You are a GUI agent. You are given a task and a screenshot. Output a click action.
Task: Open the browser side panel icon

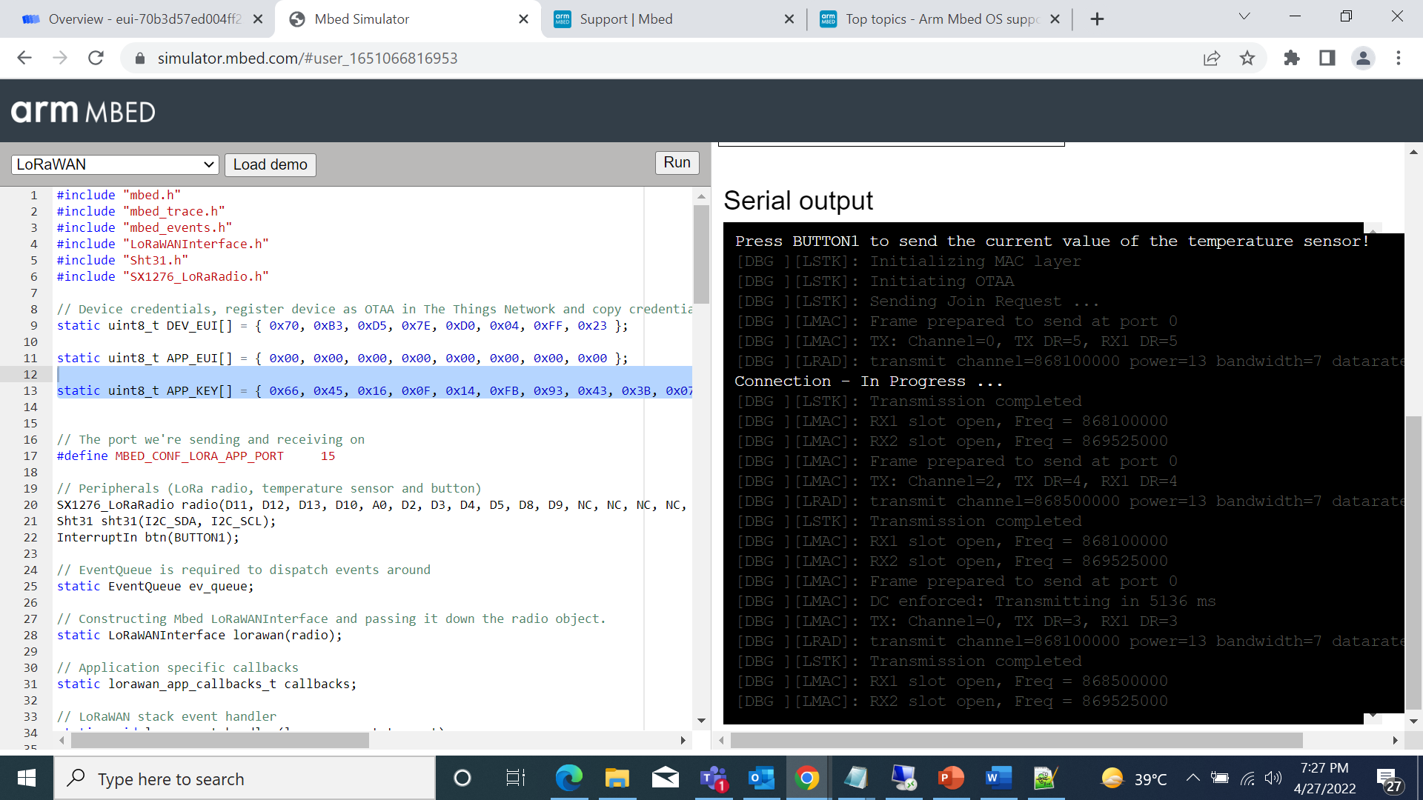pos(1327,58)
